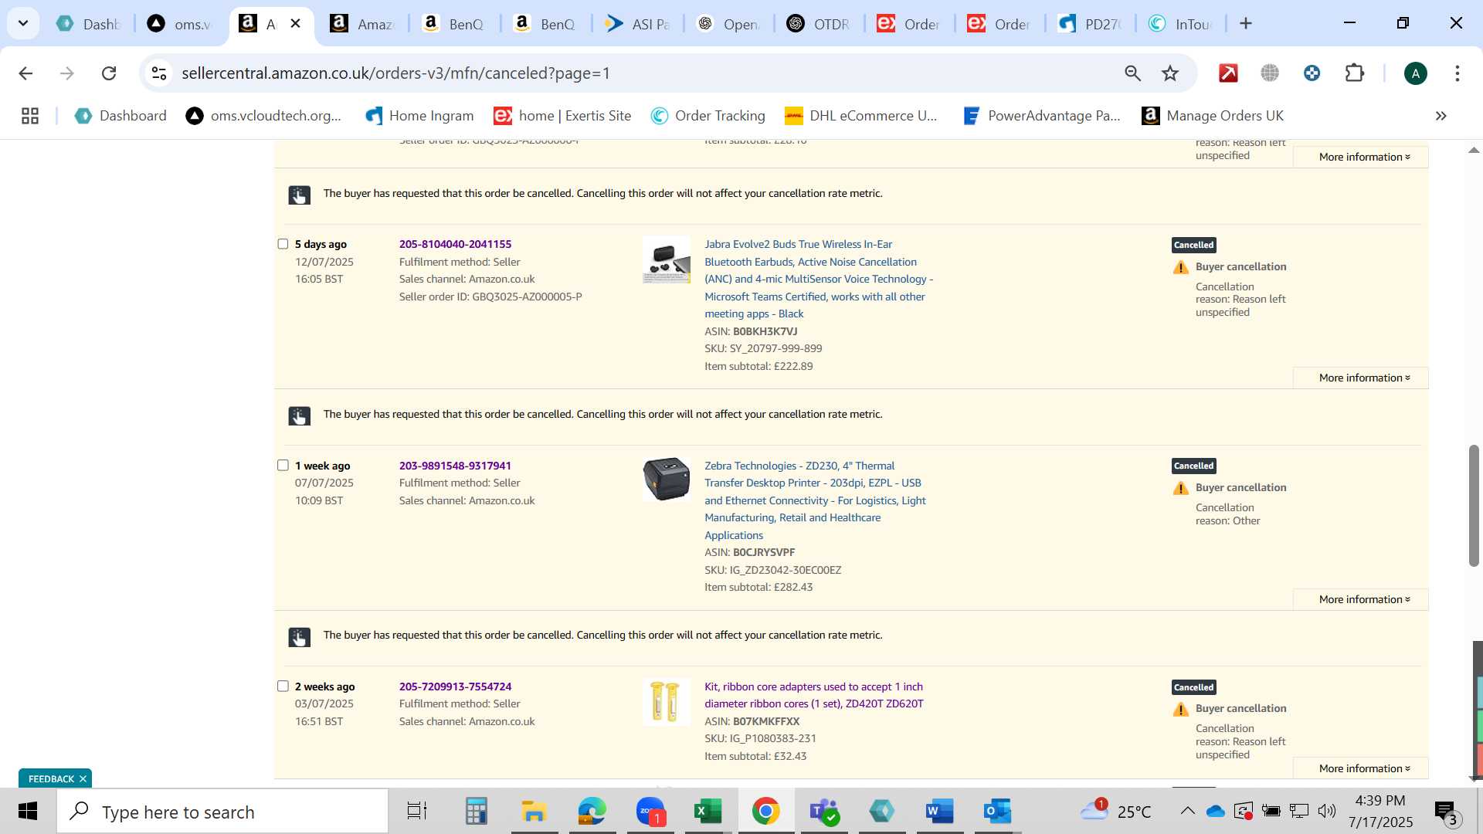1483x834 pixels.
Task: Open Microsoft Edge from the taskbar
Action: click(x=592, y=812)
